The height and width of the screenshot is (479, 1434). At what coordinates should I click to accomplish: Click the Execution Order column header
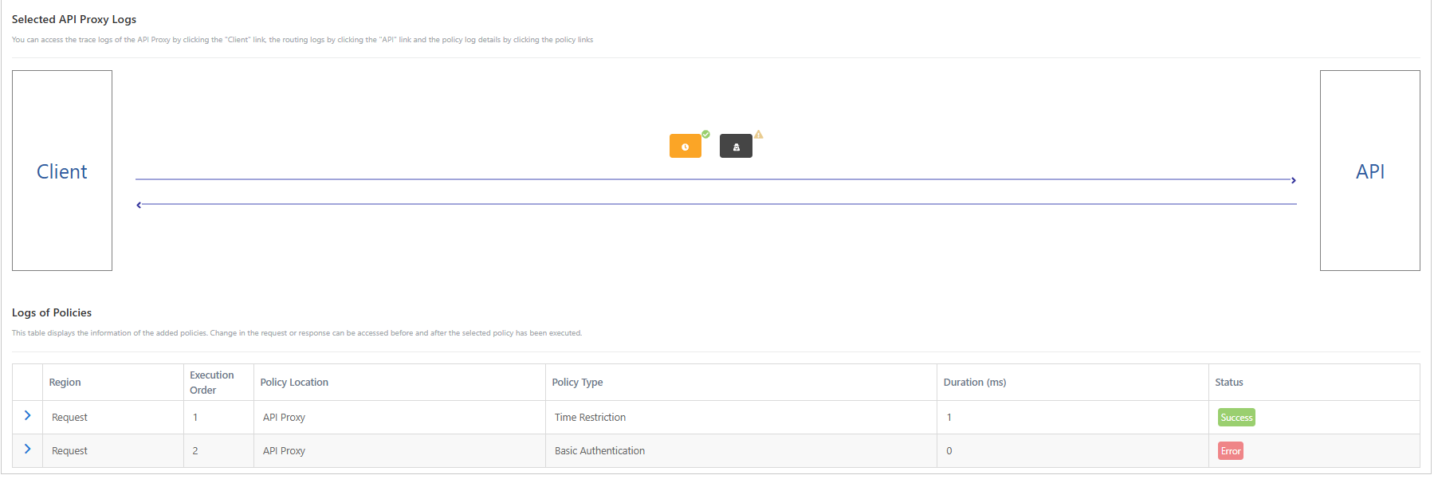211,383
